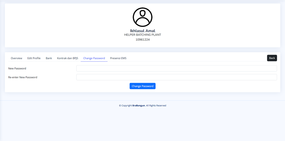Go to the Presensi EMS tab
Screen dimensions: 285x141
point(118,58)
